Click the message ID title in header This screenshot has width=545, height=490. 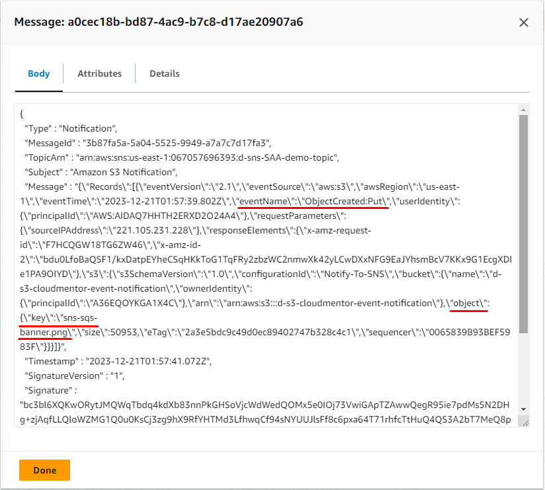coord(159,22)
